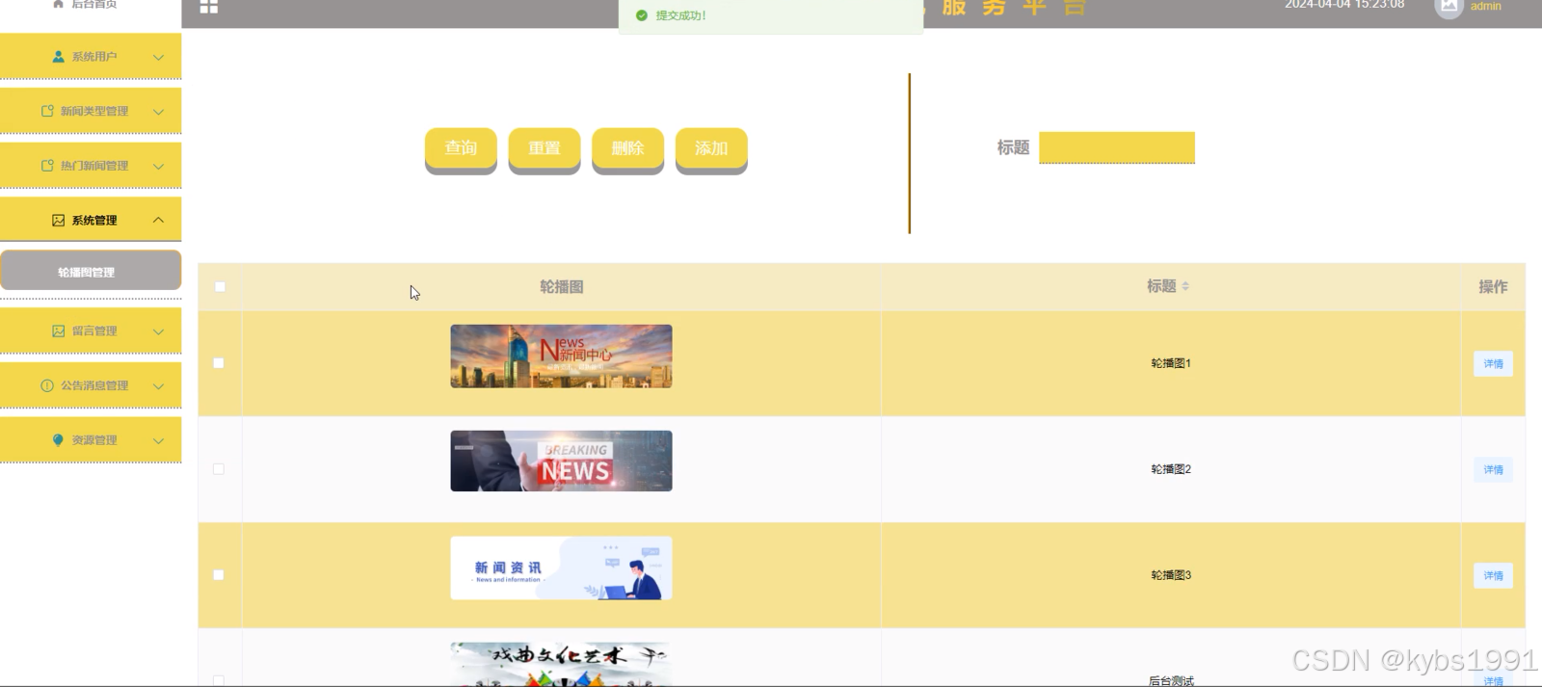Click the 重置 button
Image resolution: width=1542 pixels, height=687 pixels.
545,149
